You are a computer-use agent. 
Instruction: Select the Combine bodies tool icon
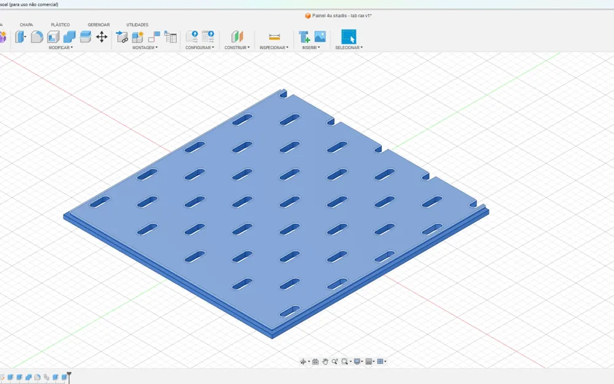click(x=69, y=37)
